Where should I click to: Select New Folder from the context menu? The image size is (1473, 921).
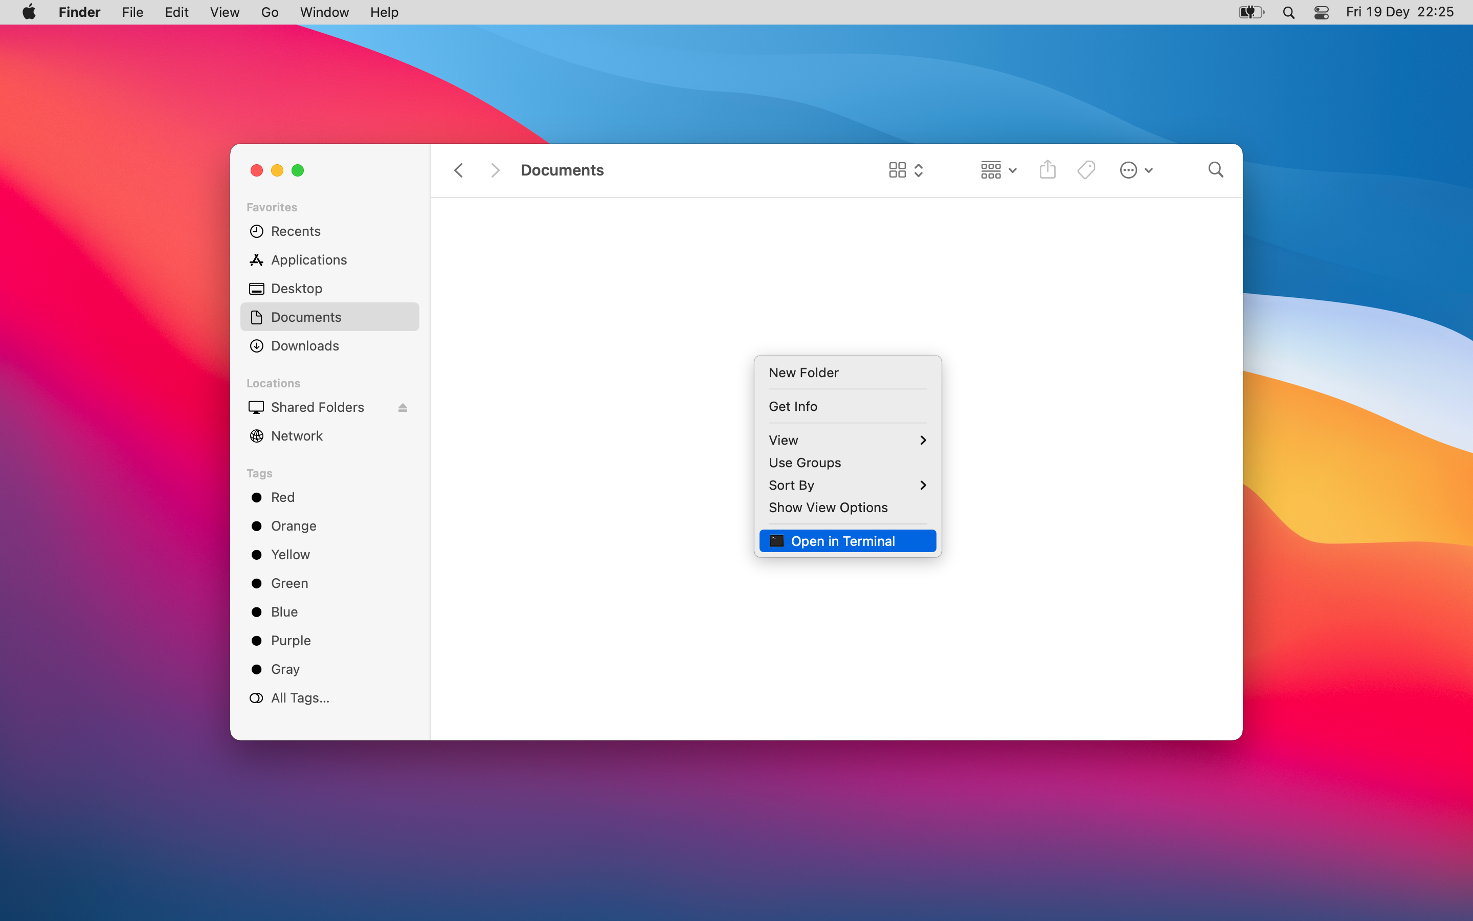(803, 373)
